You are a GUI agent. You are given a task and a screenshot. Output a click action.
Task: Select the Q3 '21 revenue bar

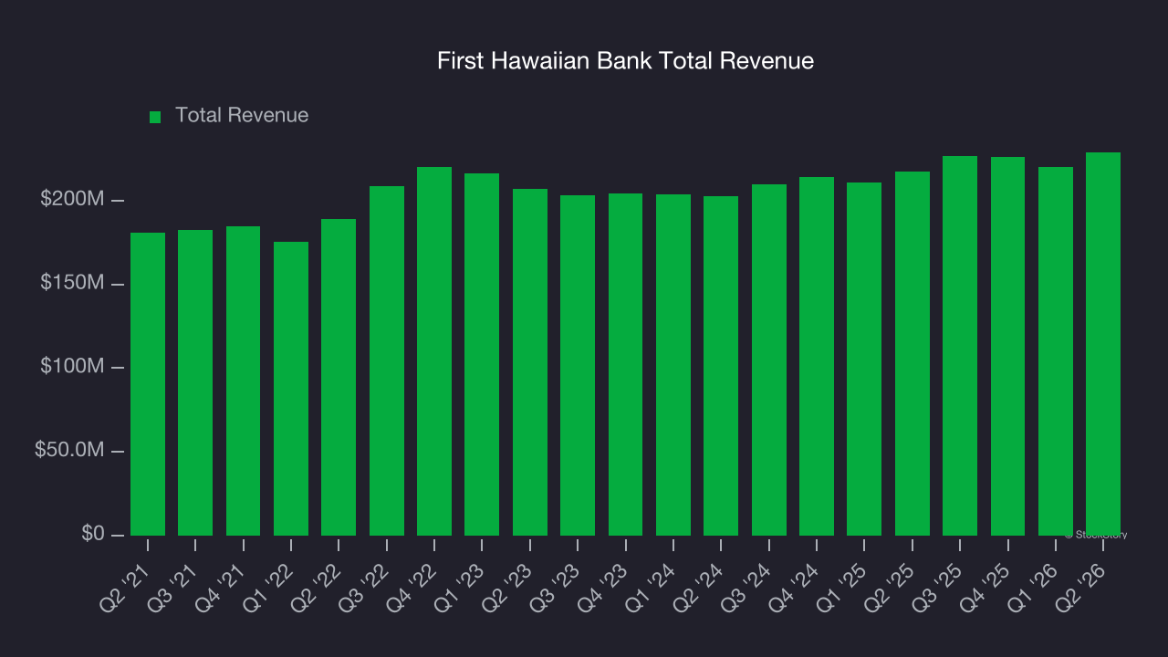195,382
